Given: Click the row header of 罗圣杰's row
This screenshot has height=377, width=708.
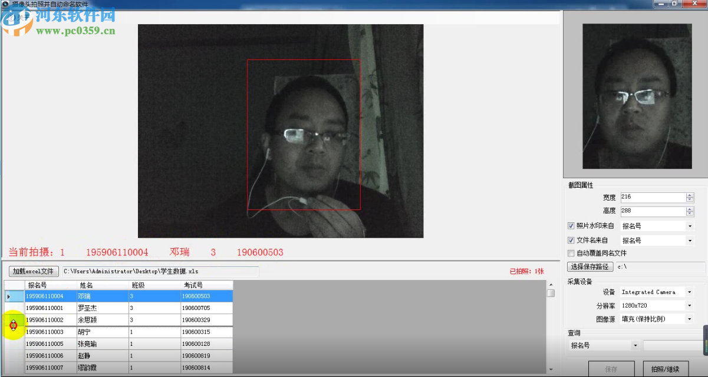Looking at the screenshot, I should click(15, 308).
